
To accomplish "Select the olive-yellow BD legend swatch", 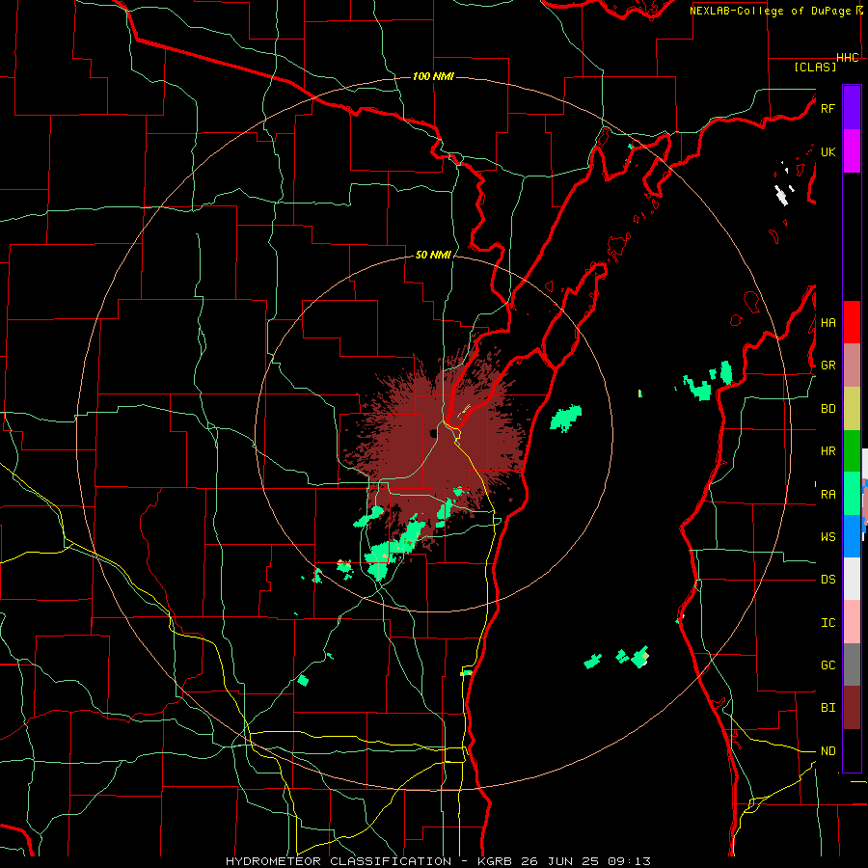I will pos(852,409).
